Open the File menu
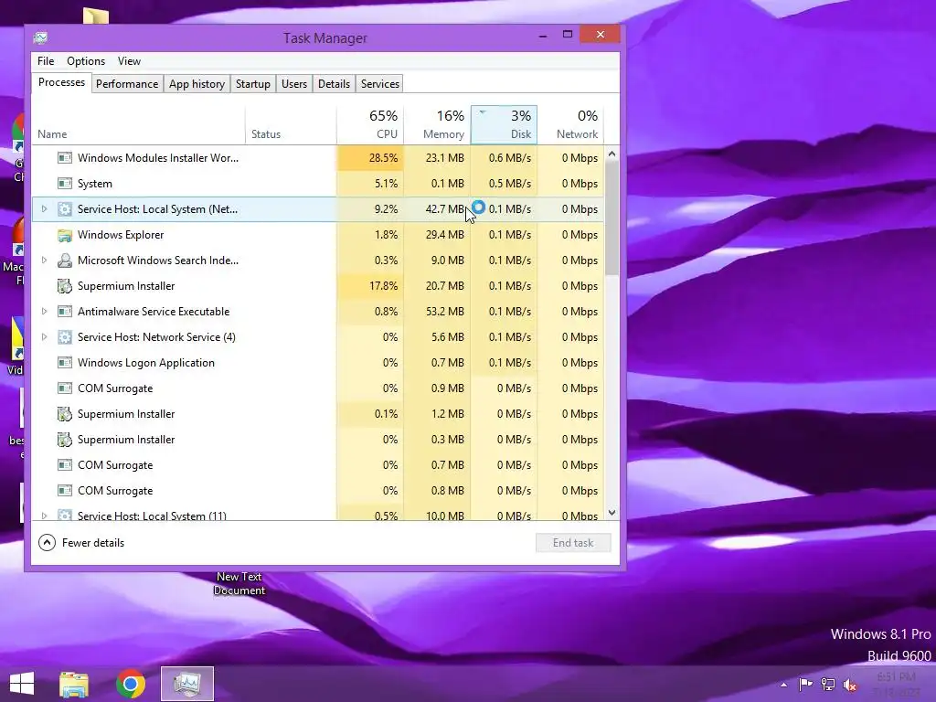The image size is (936, 702). pyautogui.click(x=46, y=61)
